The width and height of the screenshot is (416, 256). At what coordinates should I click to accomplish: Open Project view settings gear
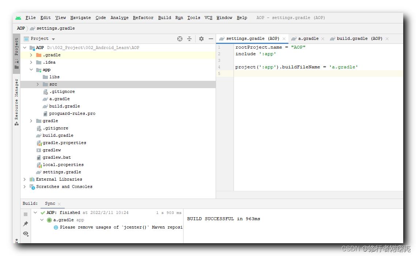(201, 38)
